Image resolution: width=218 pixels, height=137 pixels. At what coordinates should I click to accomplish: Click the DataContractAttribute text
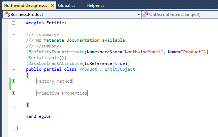pos(55,63)
